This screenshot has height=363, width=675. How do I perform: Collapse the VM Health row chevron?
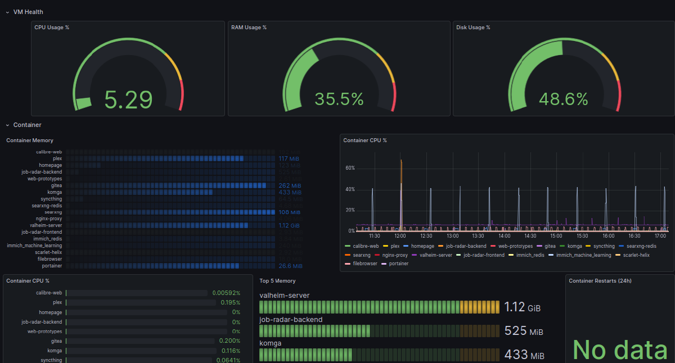pyautogui.click(x=7, y=12)
